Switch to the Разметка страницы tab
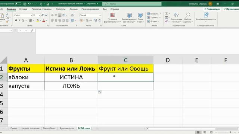Image resolution: width=239 pixels, height=134 pixels. 41,9
